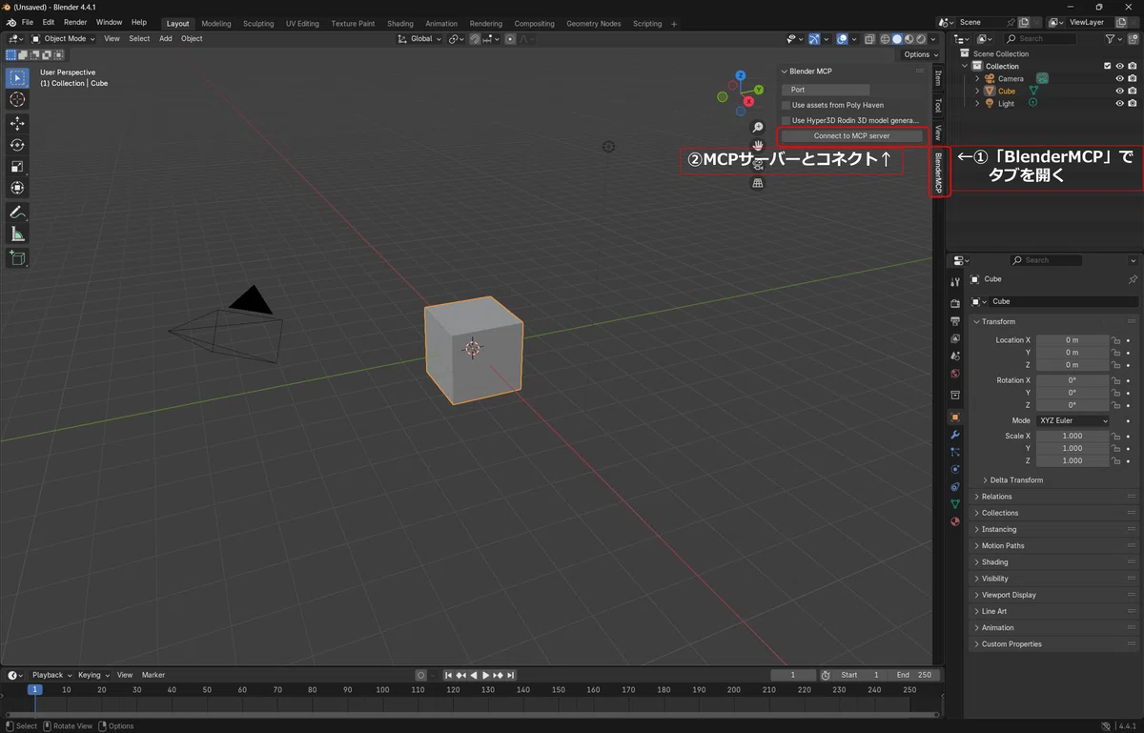Enable Use assets from Poly Haven
Screen dimensions: 1144x733
point(786,105)
